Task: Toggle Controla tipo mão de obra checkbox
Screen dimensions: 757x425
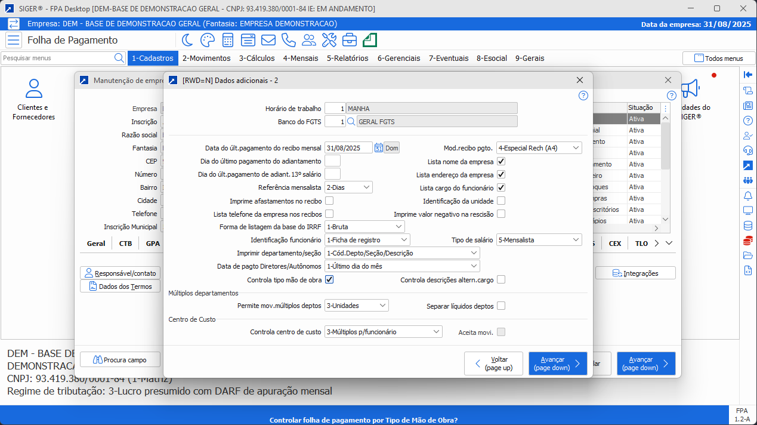Action: click(x=329, y=279)
